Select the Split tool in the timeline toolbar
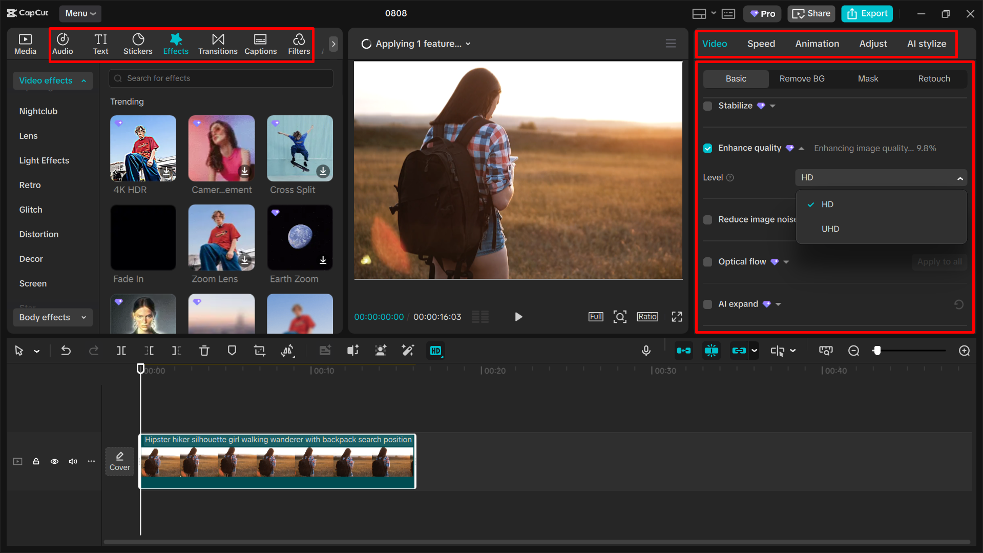Image resolution: width=983 pixels, height=553 pixels. 121,351
